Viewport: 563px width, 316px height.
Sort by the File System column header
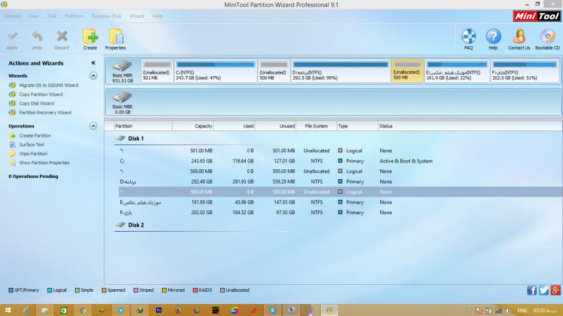pyautogui.click(x=317, y=126)
